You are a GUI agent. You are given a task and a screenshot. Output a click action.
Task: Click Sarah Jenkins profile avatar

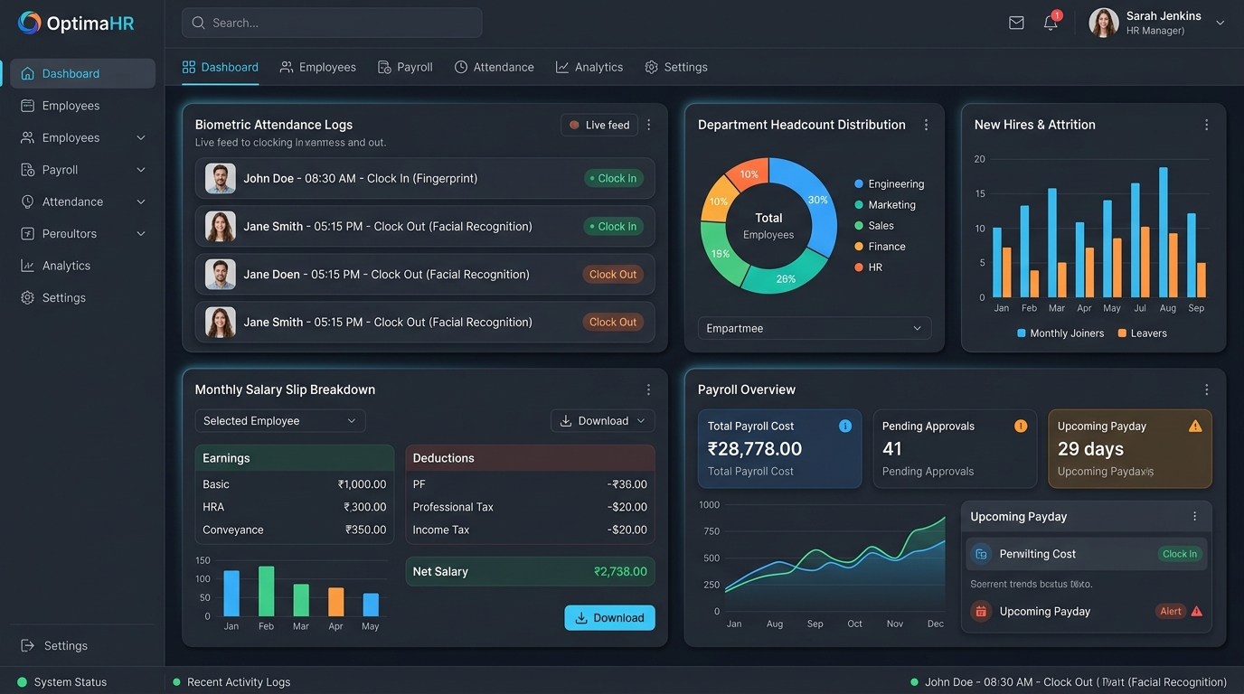[x=1104, y=23]
